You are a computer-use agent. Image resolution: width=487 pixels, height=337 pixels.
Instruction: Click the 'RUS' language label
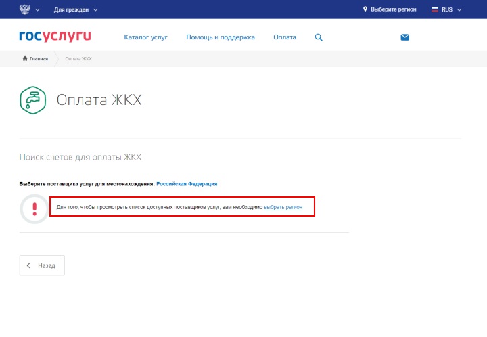pyautogui.click(x=447, y=9)
